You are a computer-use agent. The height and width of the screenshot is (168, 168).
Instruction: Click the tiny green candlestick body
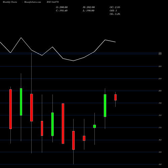[x=94, y=126]
